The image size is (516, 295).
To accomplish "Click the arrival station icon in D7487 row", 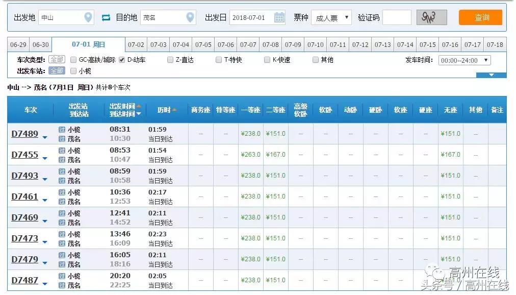I will (x=62, y=285).
